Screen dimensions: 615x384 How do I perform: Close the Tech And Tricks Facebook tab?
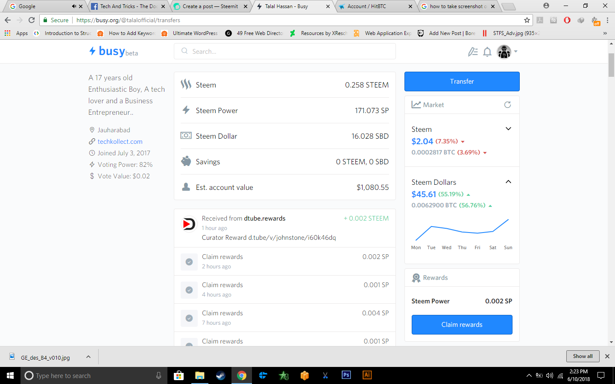pyautogui.click(x=163, y=6)
